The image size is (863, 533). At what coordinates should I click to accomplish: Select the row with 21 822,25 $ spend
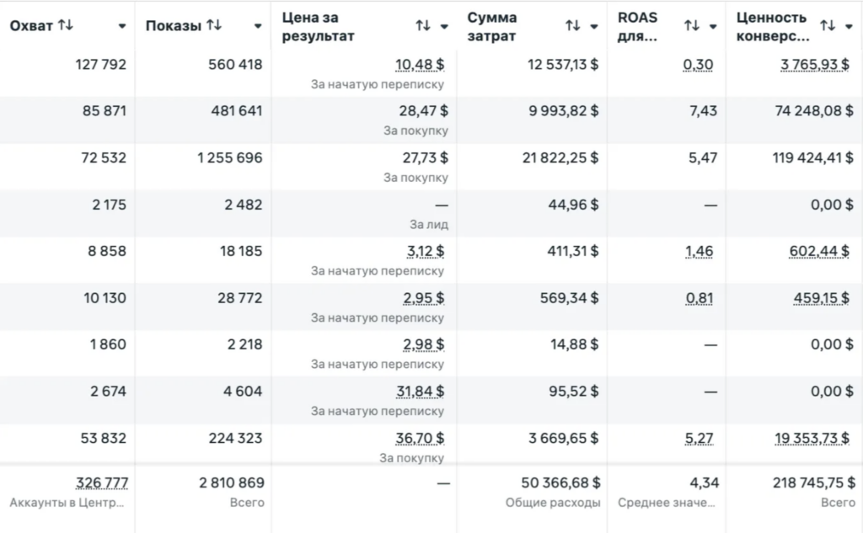click(x=431, y=168)
